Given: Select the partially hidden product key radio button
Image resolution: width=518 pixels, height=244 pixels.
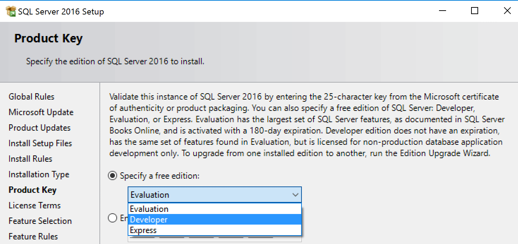Looking at the screenshot, I should point(112,218).
